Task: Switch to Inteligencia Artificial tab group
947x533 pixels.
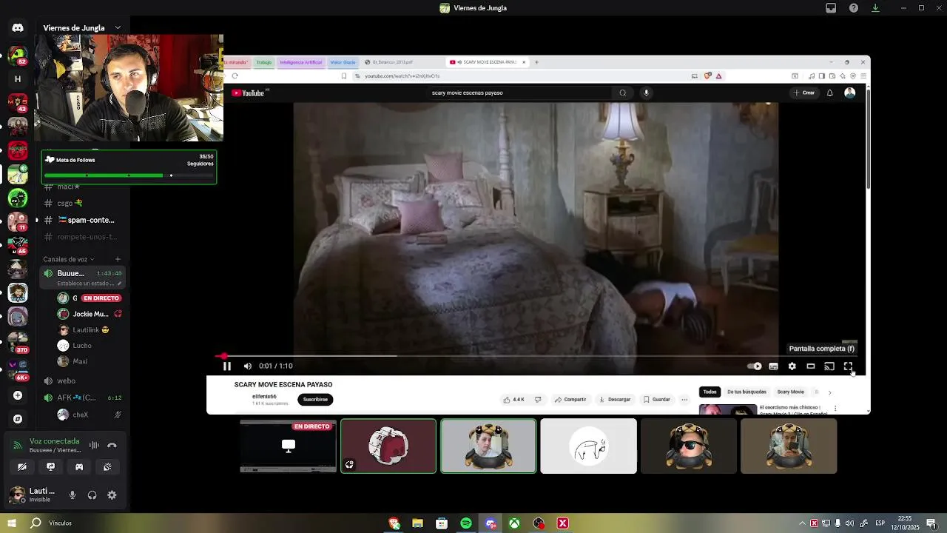Action: click(x=300, y=62)
